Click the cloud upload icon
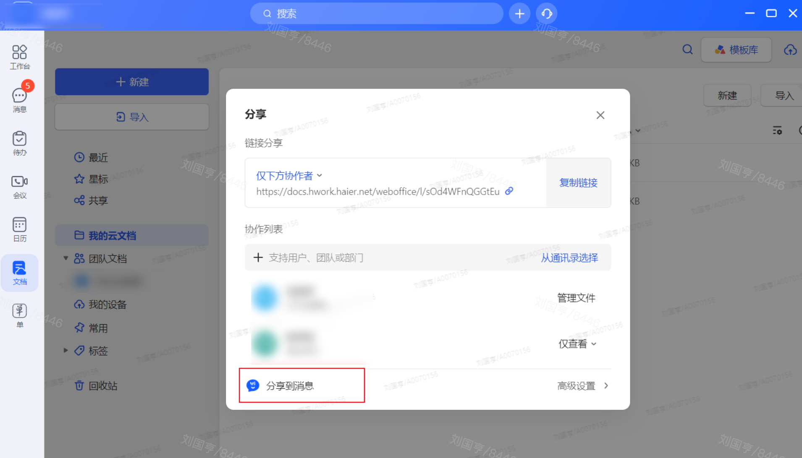Viewport: 802px width, 458px height. [790, 49]
